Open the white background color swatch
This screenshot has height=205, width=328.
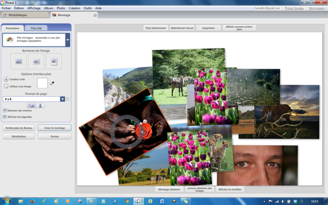[42, 83]
